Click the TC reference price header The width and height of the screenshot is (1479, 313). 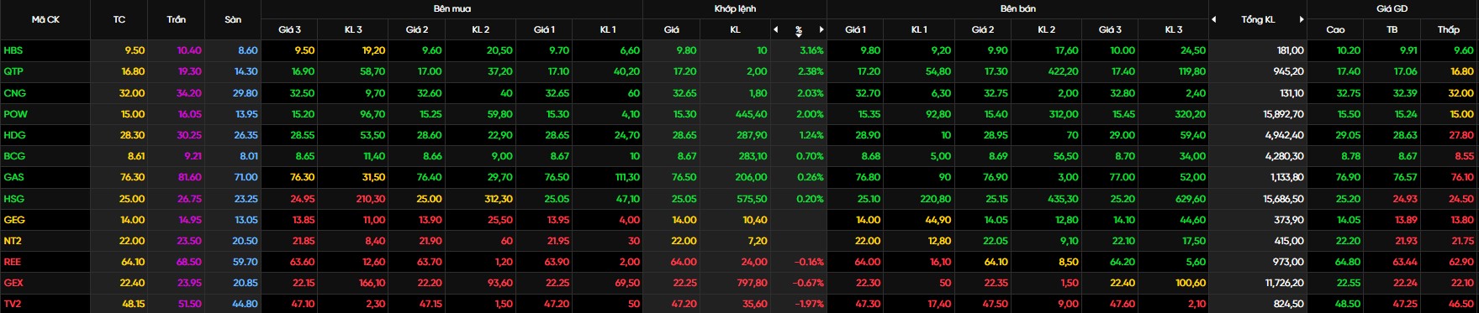119,19
